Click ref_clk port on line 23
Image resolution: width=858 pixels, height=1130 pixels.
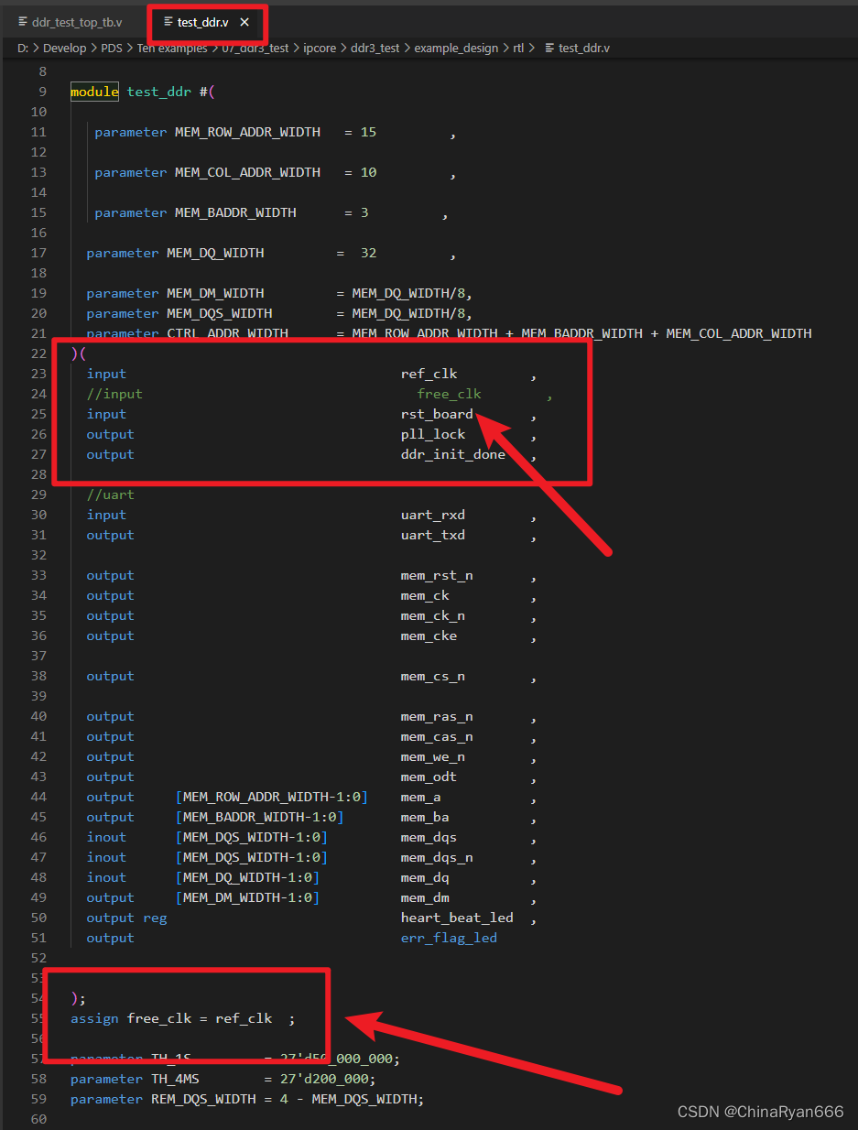[x=429, y=374]
